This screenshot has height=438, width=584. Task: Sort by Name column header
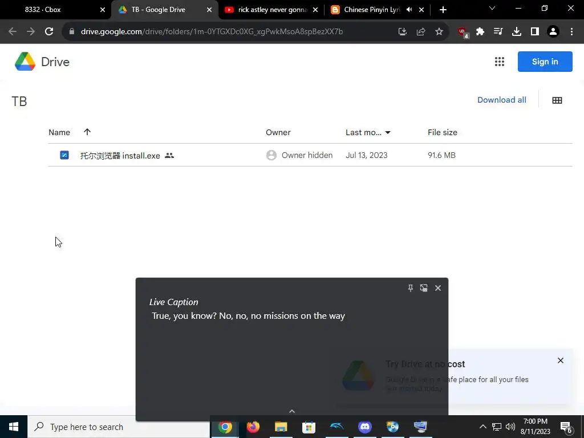59,132
